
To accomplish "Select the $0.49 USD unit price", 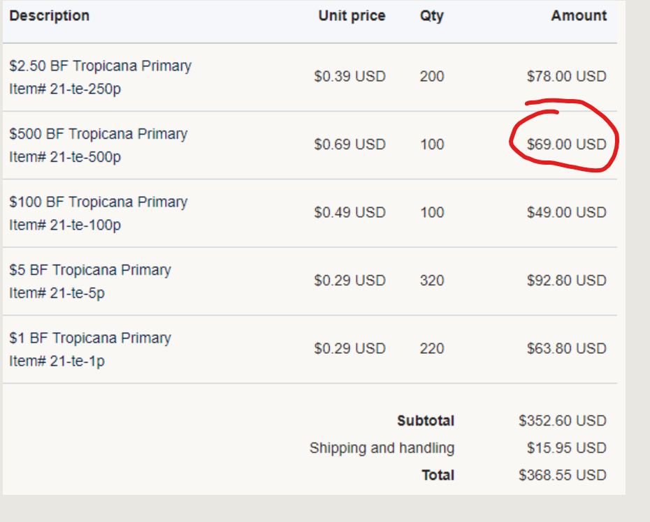I will [x=349, y=212].
